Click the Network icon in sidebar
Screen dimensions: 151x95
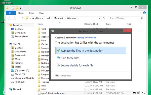pyautogui.click(x=11, y=89)
